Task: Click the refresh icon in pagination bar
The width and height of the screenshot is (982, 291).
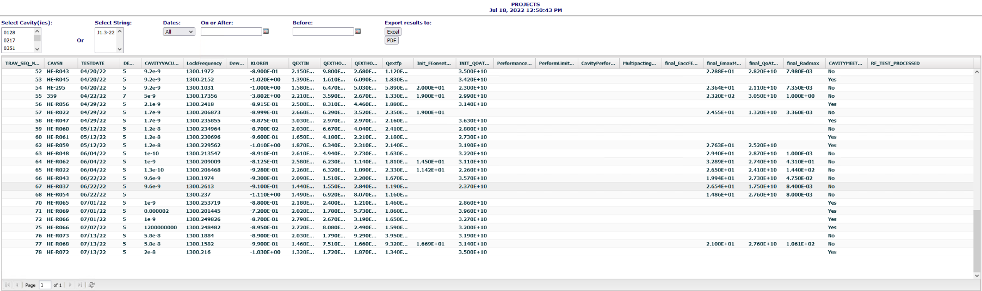Action: click(91, 284)
